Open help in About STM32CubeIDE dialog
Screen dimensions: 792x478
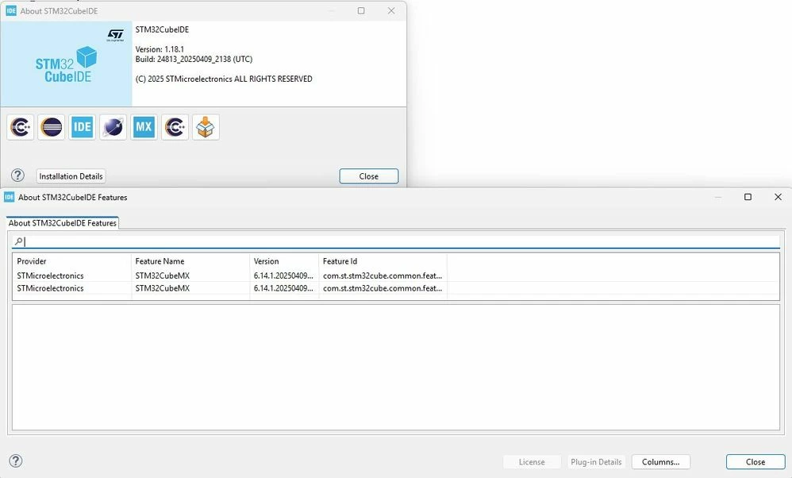[x=17, y=175]
